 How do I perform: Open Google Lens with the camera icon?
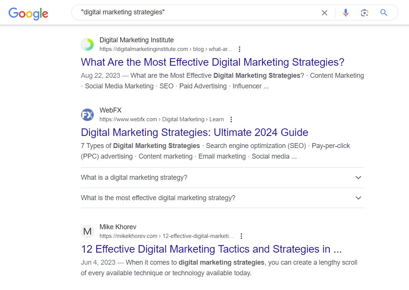pyautogui.click(x=364, y=12)
